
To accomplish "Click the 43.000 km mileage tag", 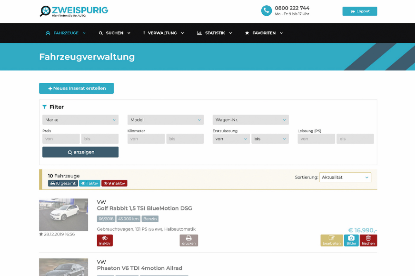I will click(128, 219).
